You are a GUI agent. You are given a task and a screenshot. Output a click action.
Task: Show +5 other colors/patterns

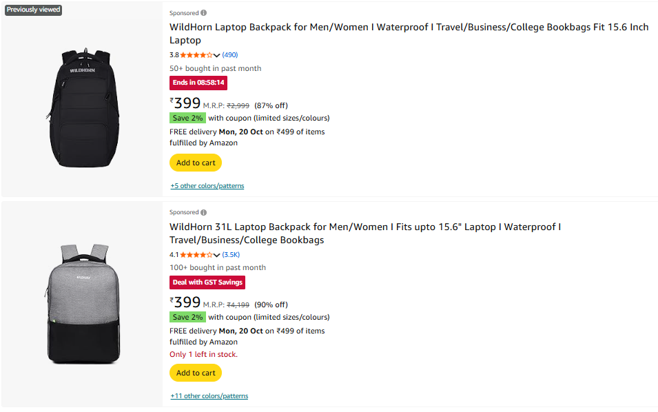coord(207,186)
